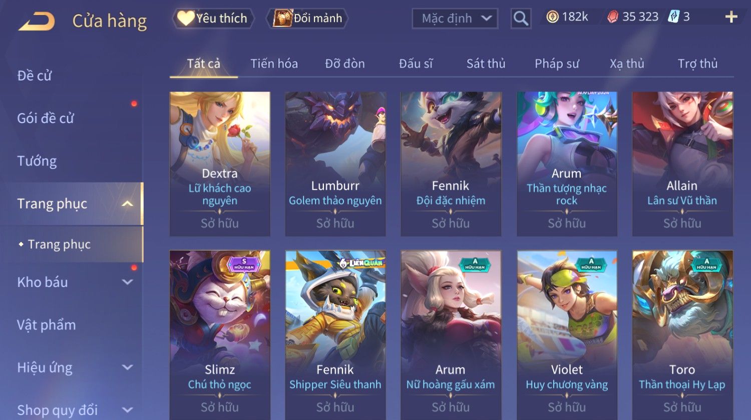Open Gói đề cử in the sidebar

(46, 118)
